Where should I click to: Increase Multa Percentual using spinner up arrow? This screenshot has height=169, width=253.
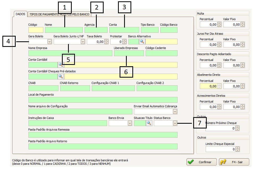pyautogui.click(x=219, y=23)
